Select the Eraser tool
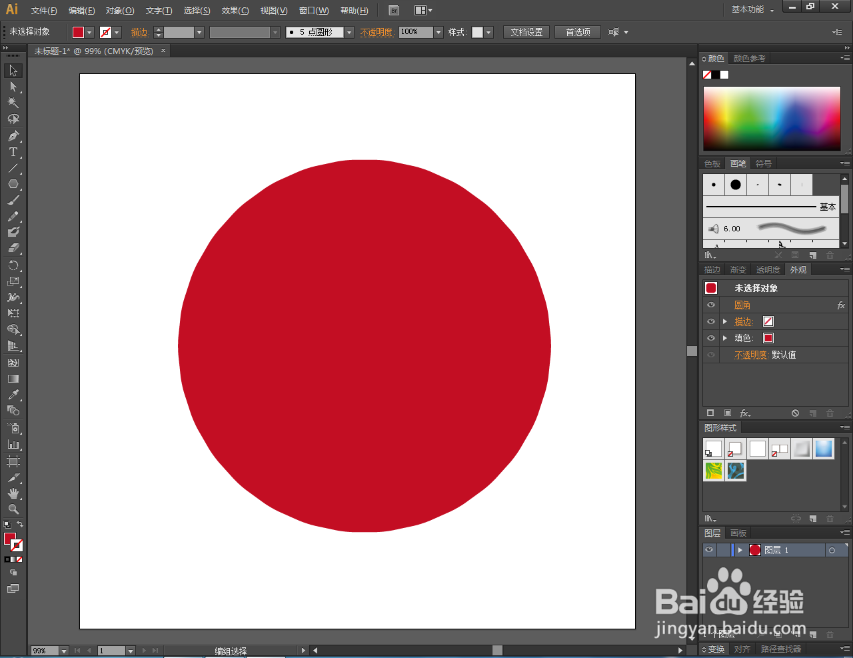853x658 pixels. tap(13, 248)
